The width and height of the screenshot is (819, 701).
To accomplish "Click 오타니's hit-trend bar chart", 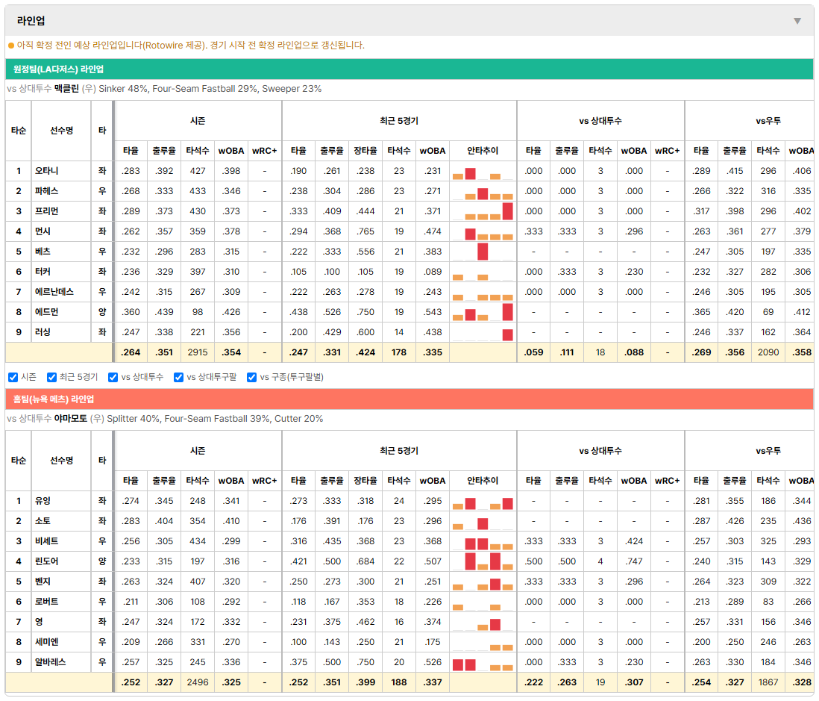I will (483, 171).
